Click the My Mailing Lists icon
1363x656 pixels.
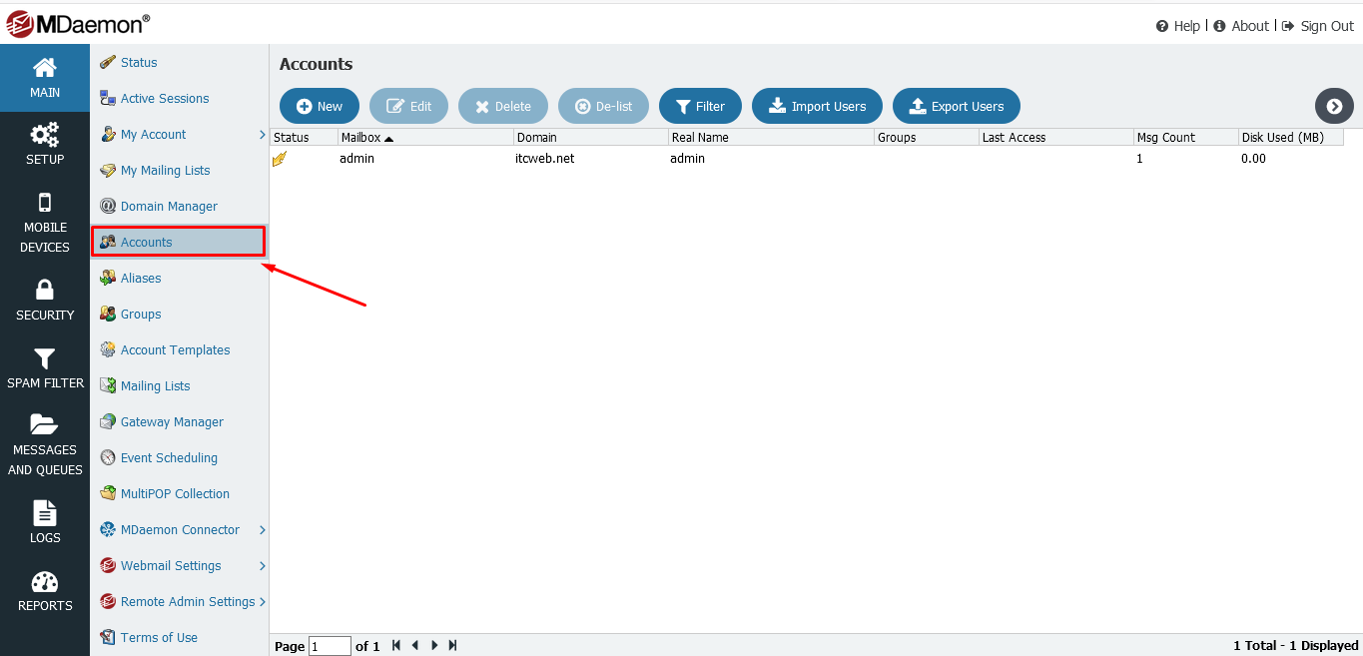[108, 170]
